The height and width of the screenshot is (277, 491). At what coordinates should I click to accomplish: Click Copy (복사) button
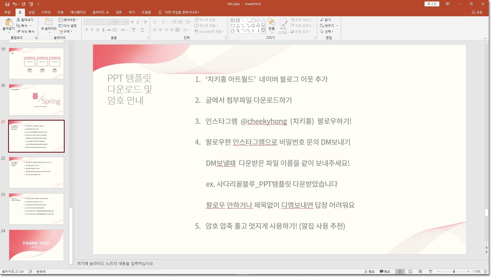click(x=22, y=26)
